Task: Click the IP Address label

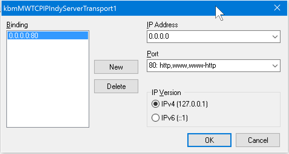Action: click(x=162, y=25)
